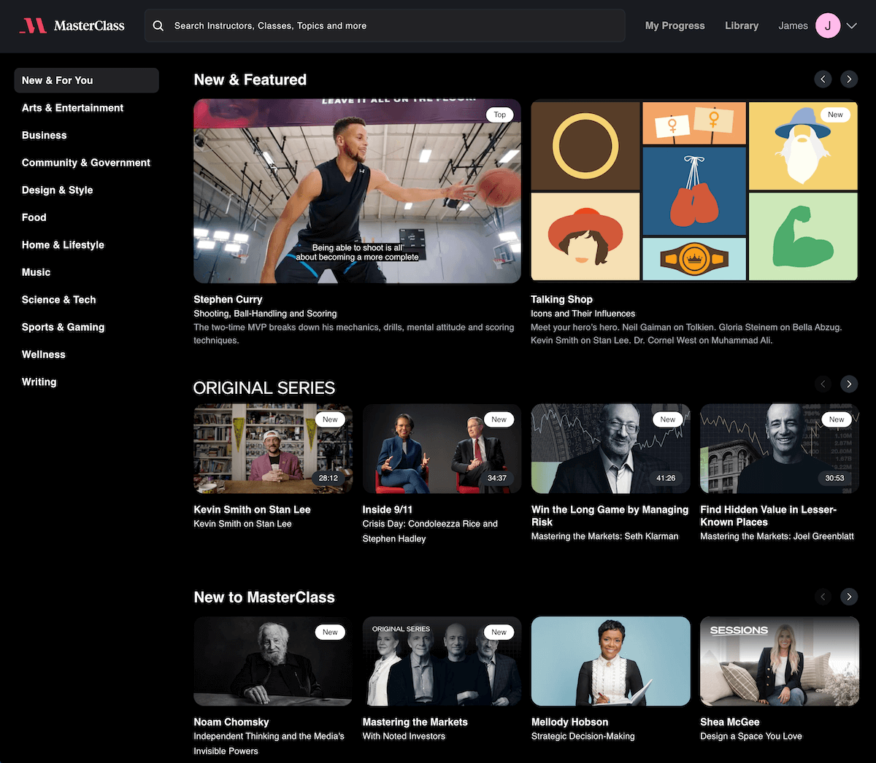Click the 28:12 duration label
The height and width of the screenshot is (763, 876).
pos(328,479)
